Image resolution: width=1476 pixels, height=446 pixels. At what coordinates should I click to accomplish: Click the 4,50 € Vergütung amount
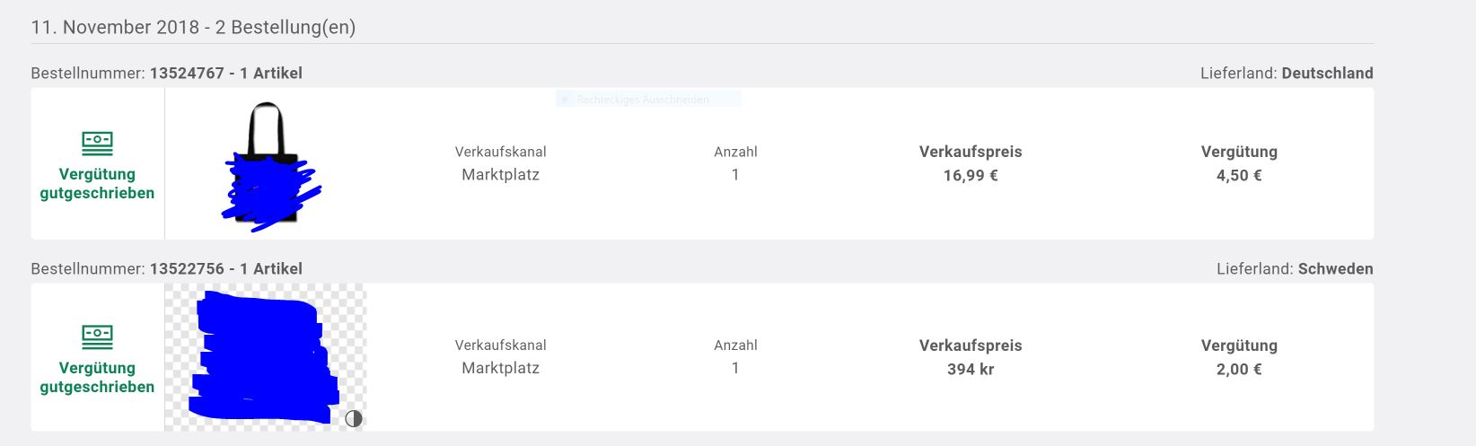[x=1239, y=176]
